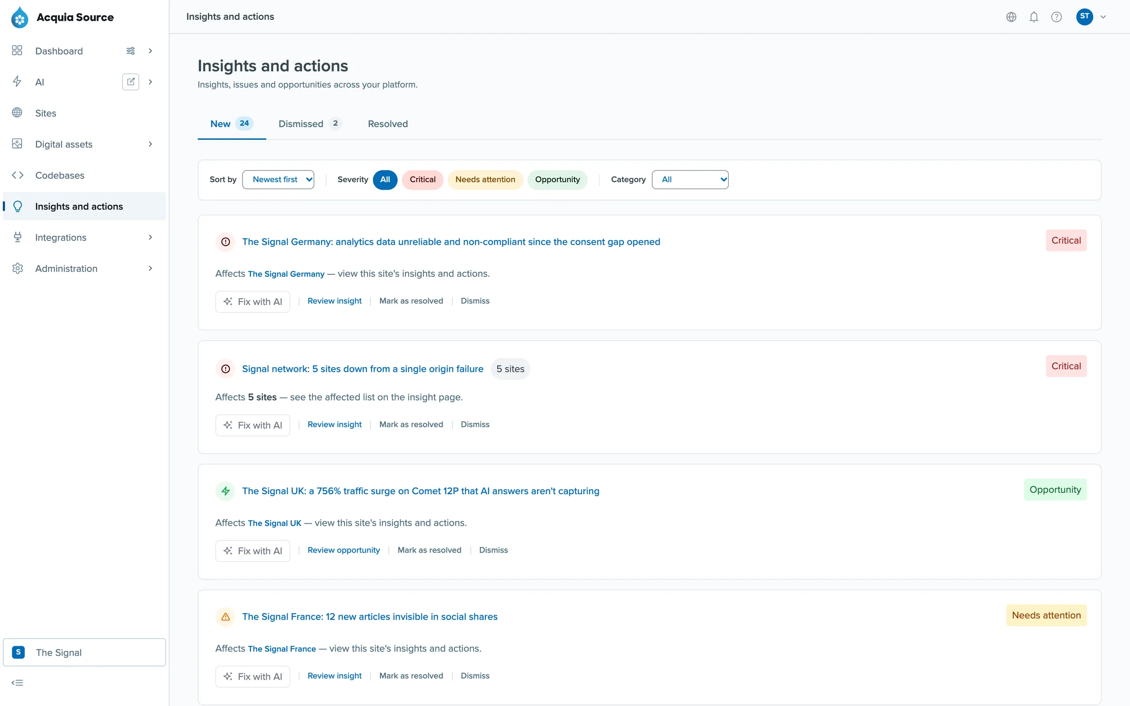The width and height of the screenshot is (1130, 706).
Task: Click The Signal workspace switcher box
Action: 85,652
